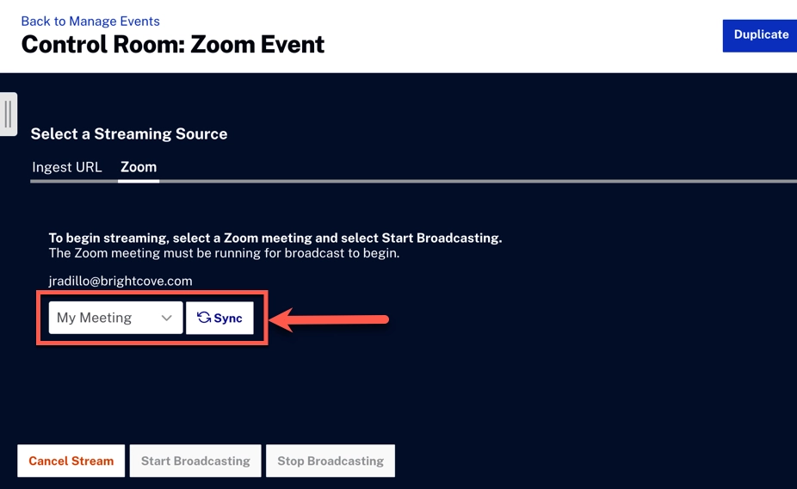Cancel the stream with Cancel Stream
This screenshot has width=797, height=489.
click(71, 461)
